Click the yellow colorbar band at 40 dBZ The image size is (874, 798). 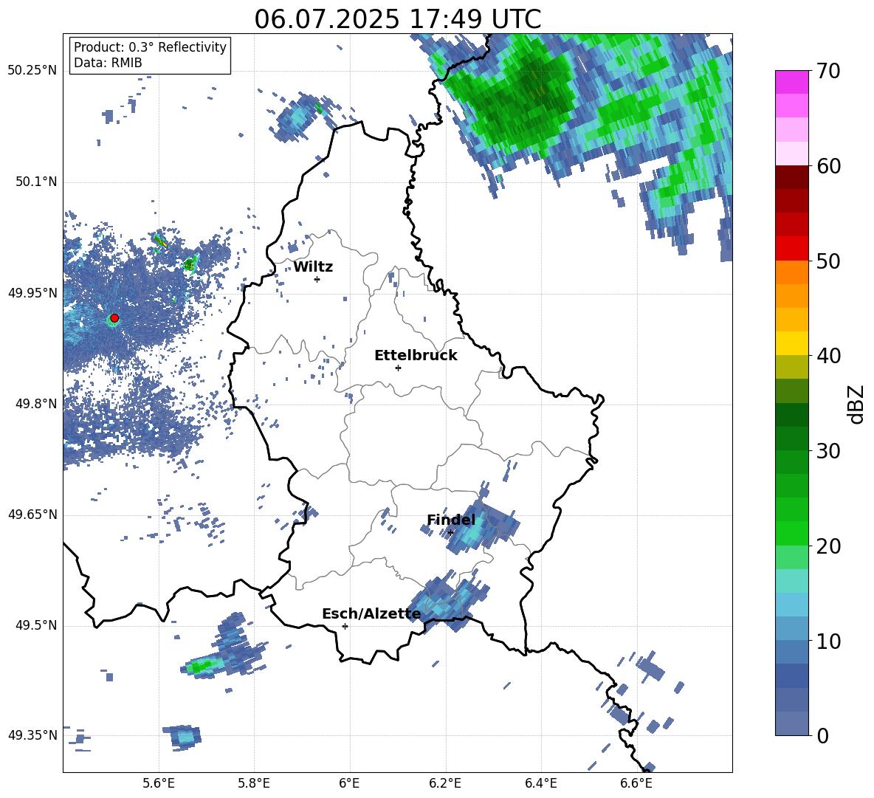point(791,343)
